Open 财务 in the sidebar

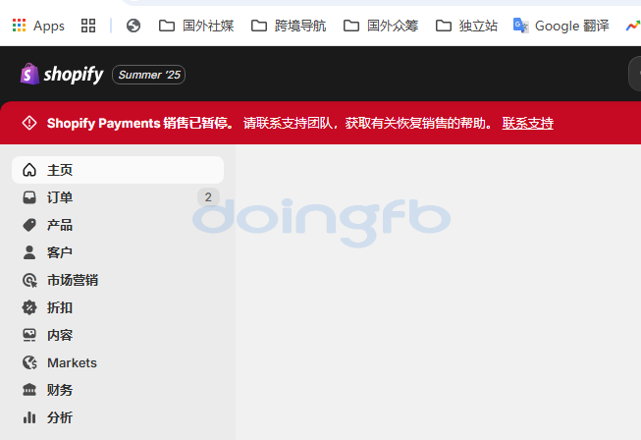(118, 390)
